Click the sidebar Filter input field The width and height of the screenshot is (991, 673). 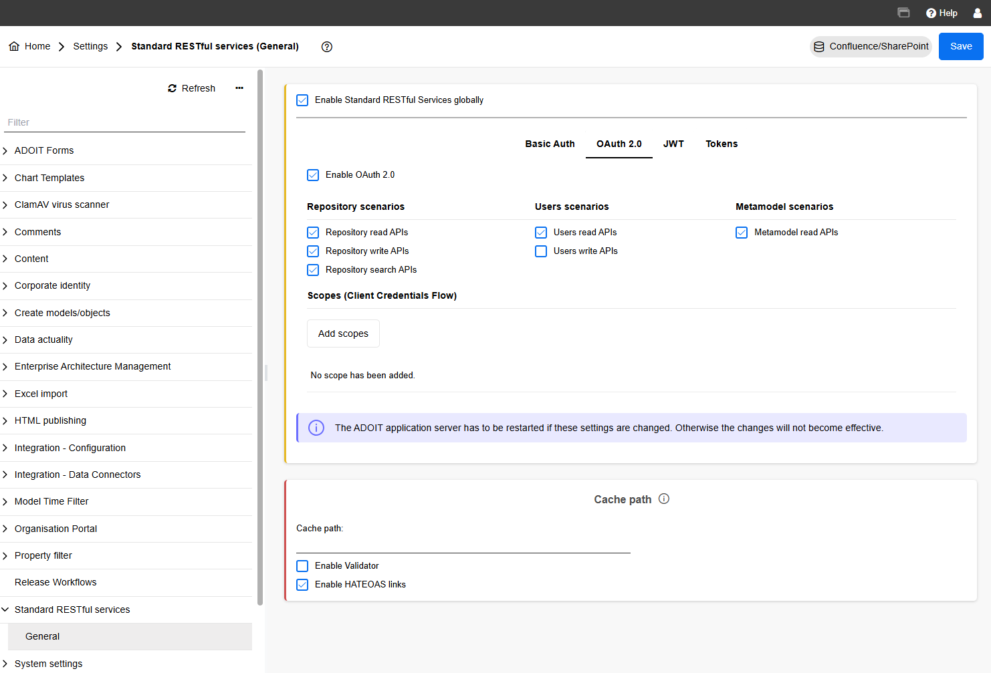point(126,122)
